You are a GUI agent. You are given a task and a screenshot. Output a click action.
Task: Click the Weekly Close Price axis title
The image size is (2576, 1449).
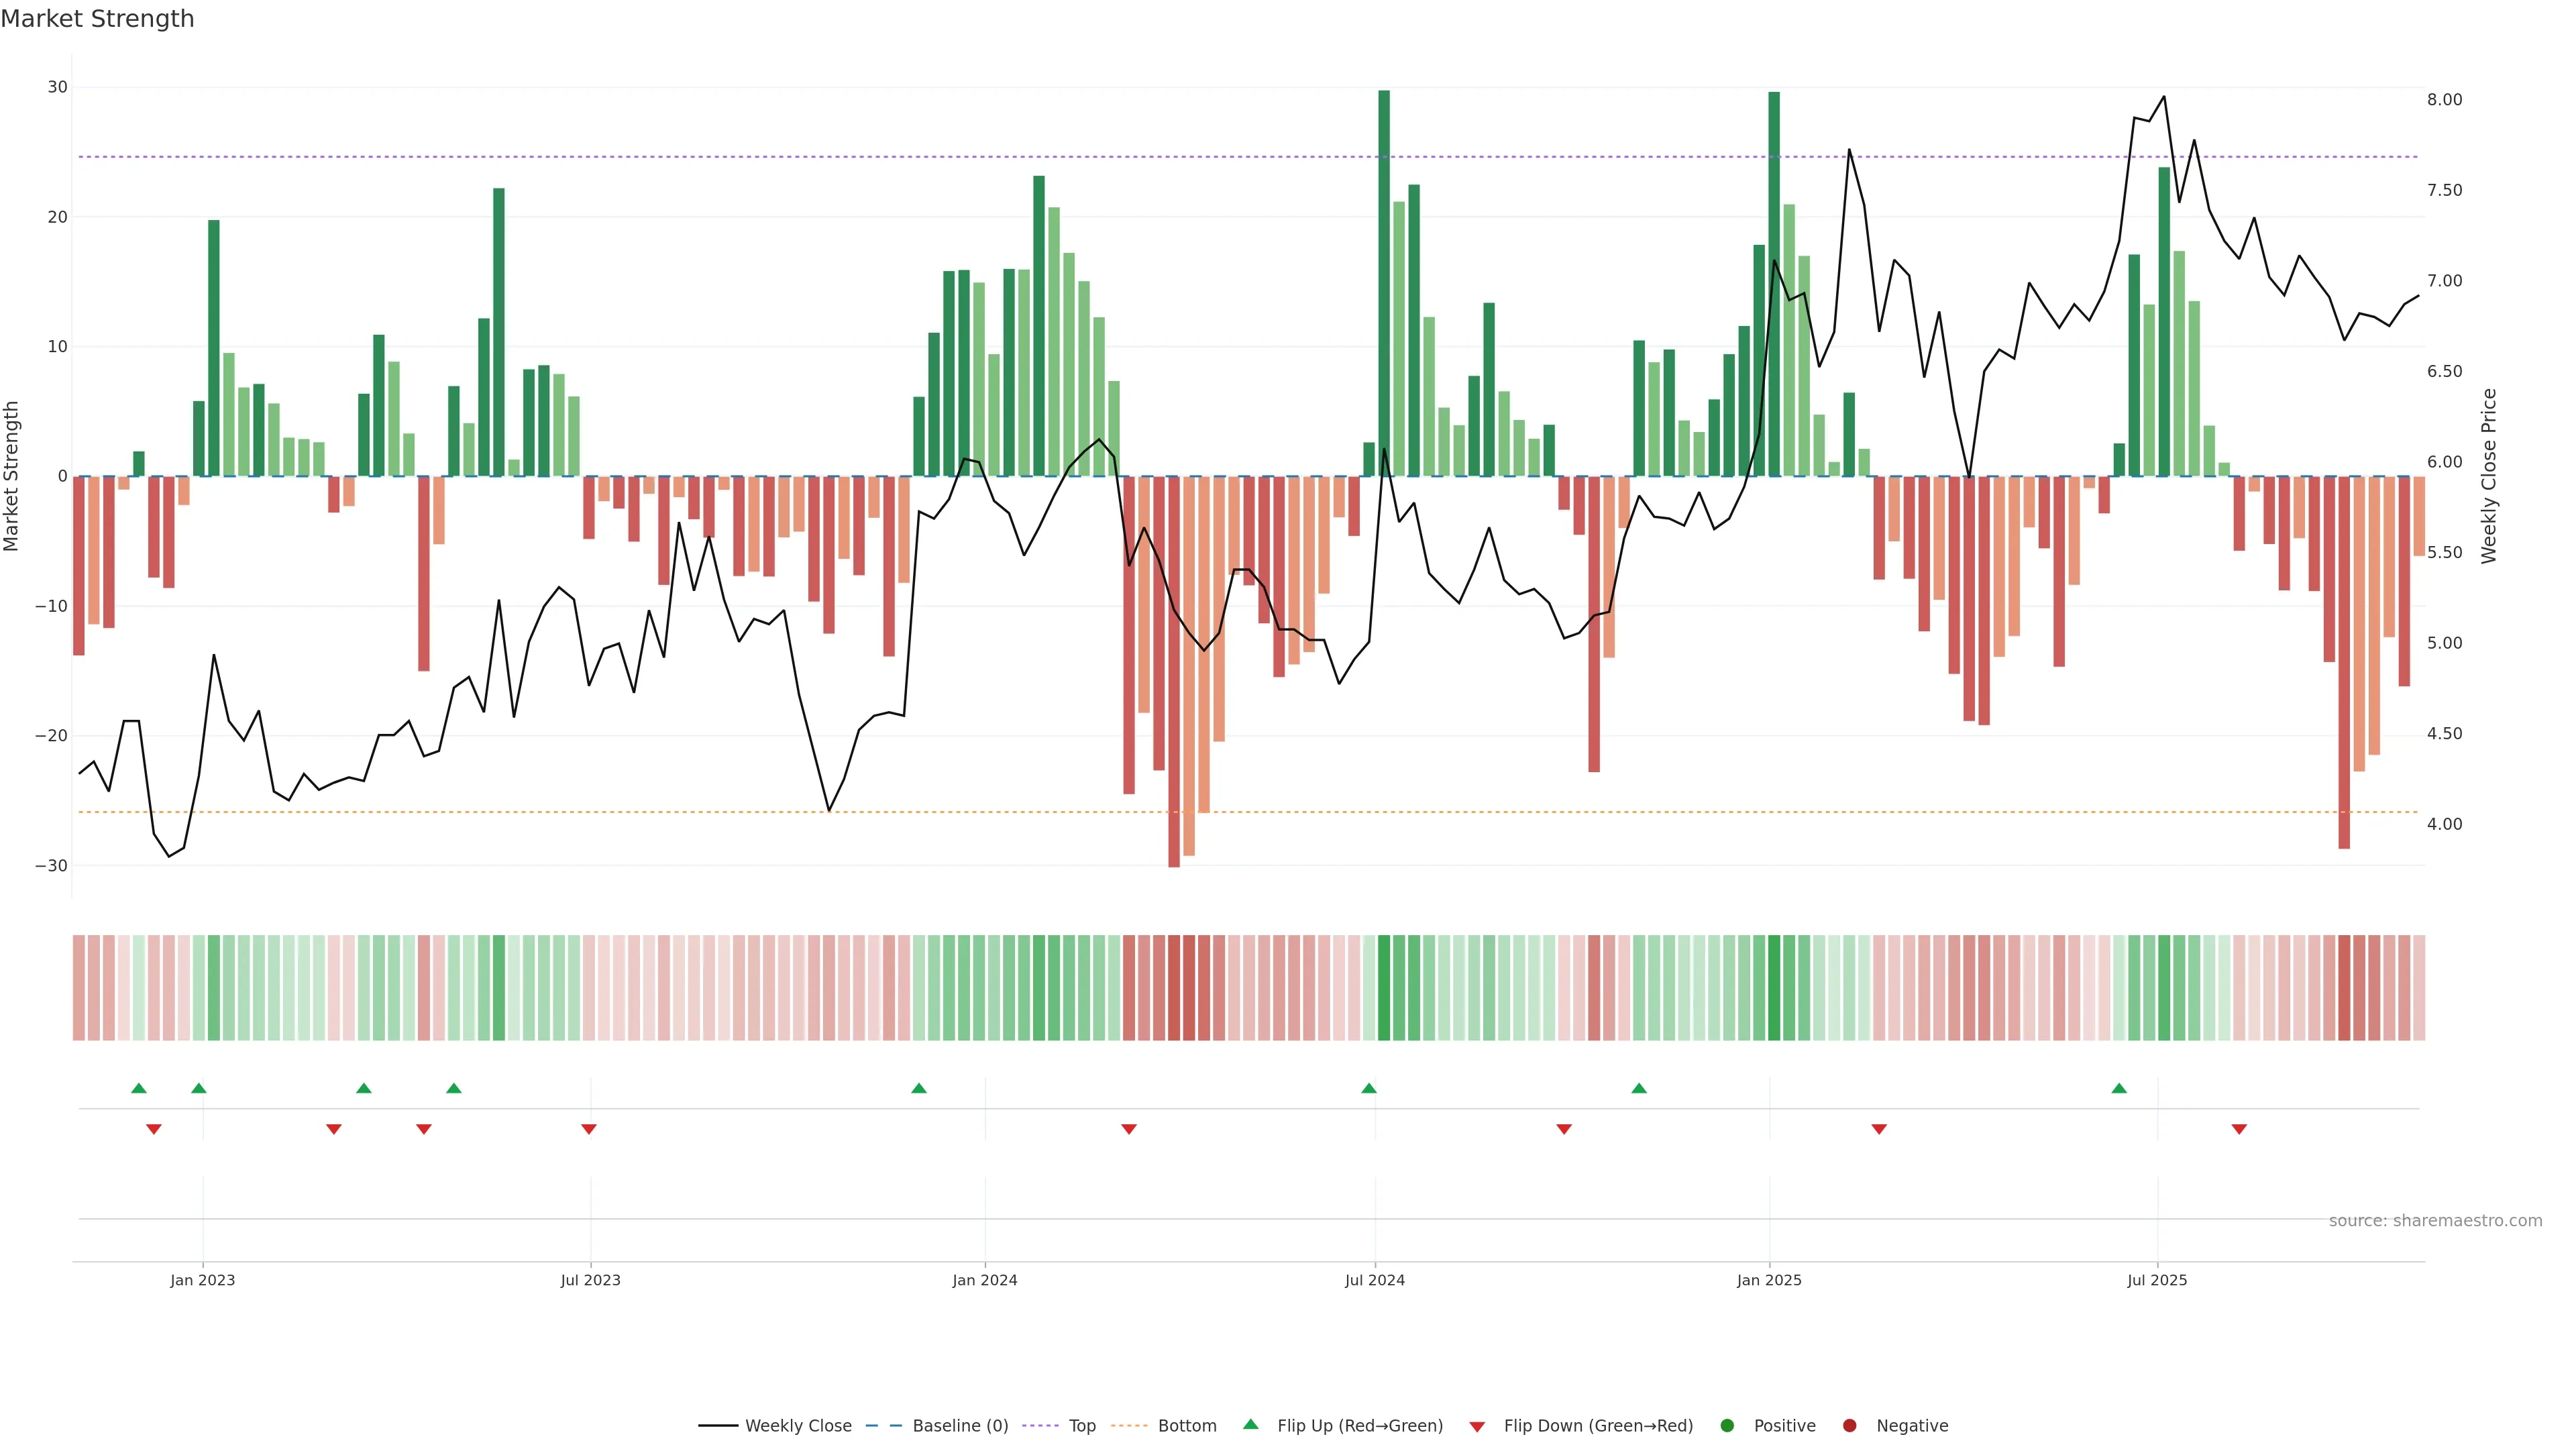(2489, 476)
